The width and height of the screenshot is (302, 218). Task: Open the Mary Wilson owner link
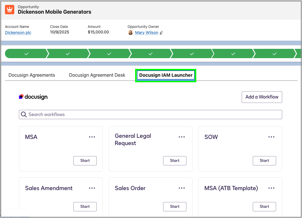(146, 33)
